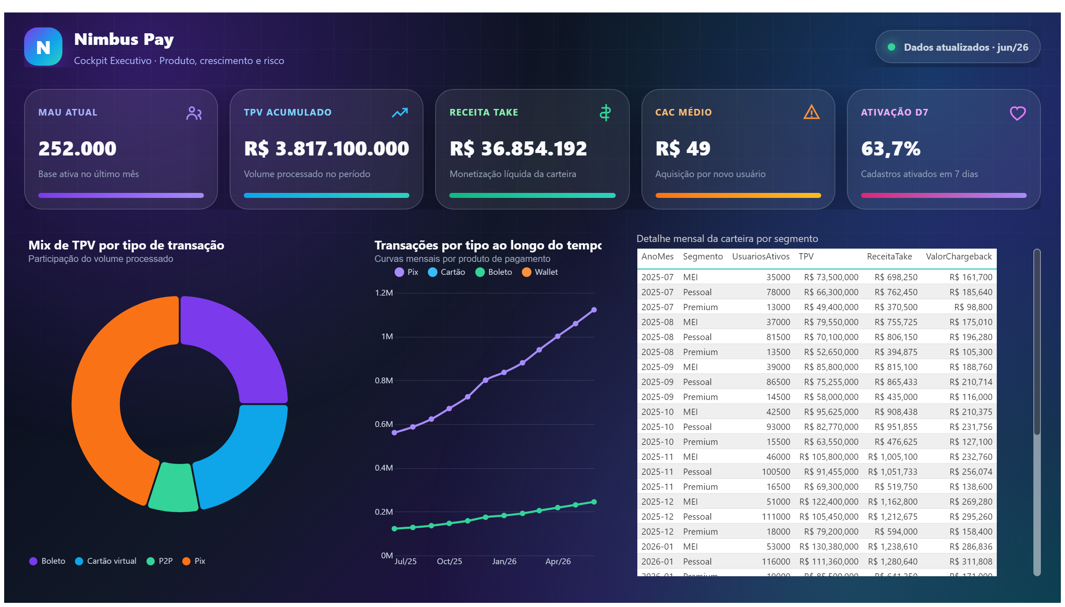This screenshot has width=1065, height=607.
Task: Click the TPV Acumulado value R$ 3.817.100.000
Action: coord(327,149)
